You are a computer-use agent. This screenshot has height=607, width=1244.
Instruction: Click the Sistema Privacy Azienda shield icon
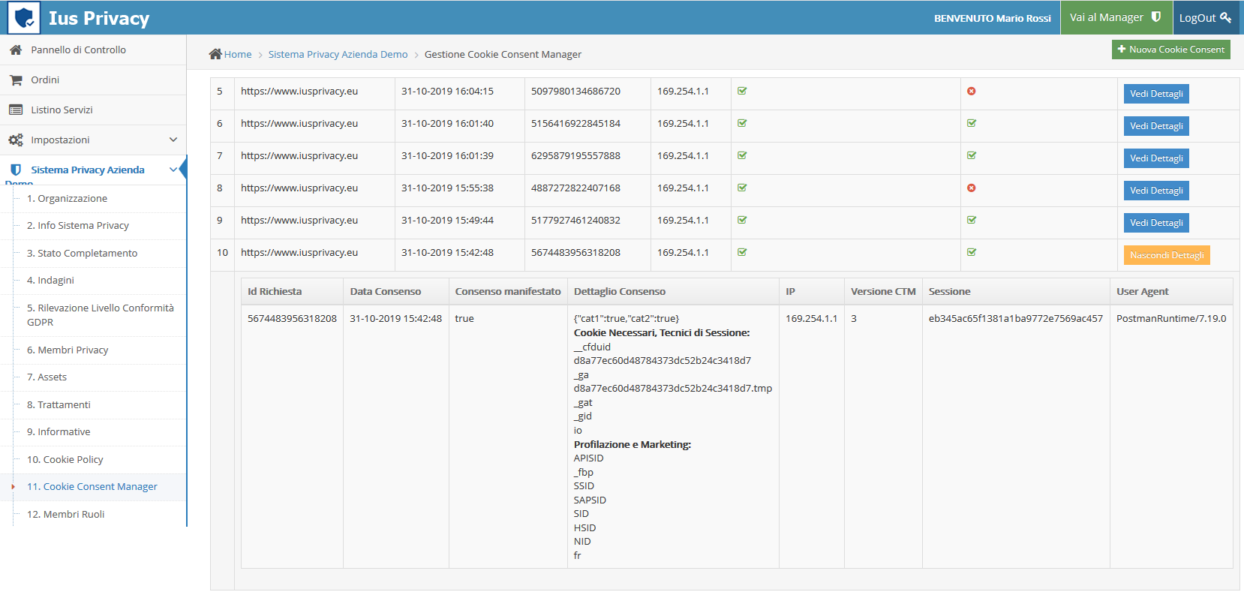click(x=16, y=170)
